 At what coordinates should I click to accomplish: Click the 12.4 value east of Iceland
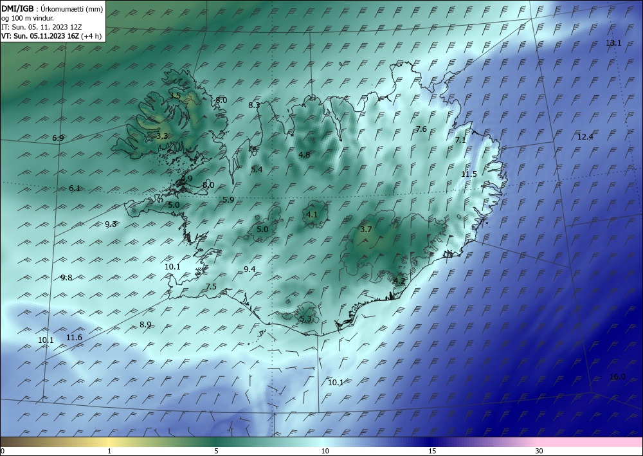(x=585, y=137)
